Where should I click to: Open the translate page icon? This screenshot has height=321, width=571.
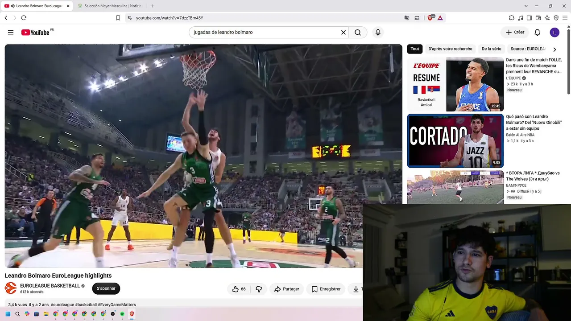407,18
